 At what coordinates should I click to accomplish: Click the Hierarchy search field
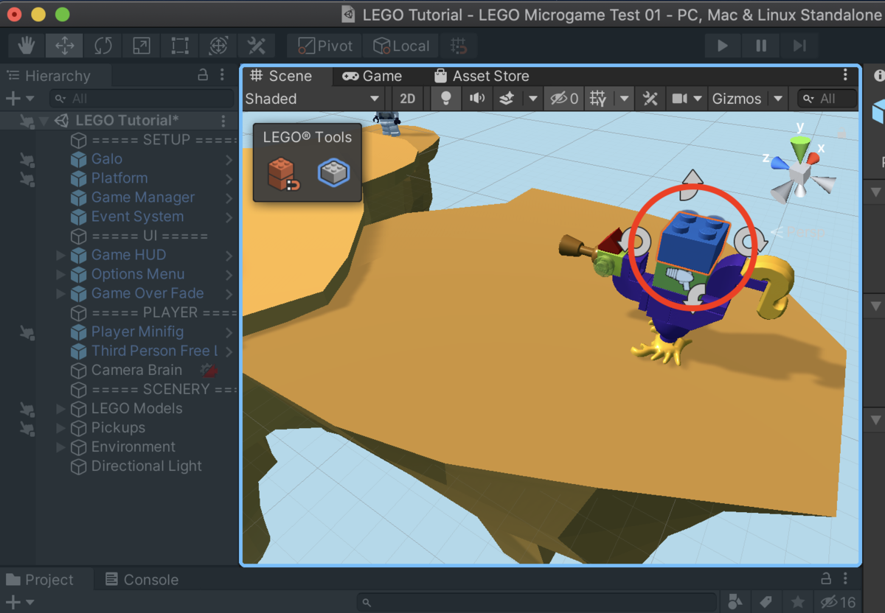pos(142,98)
